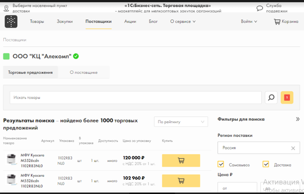
Task: Click the green verified checkmark next to Алекомп
Action: [x=76, y=56]
